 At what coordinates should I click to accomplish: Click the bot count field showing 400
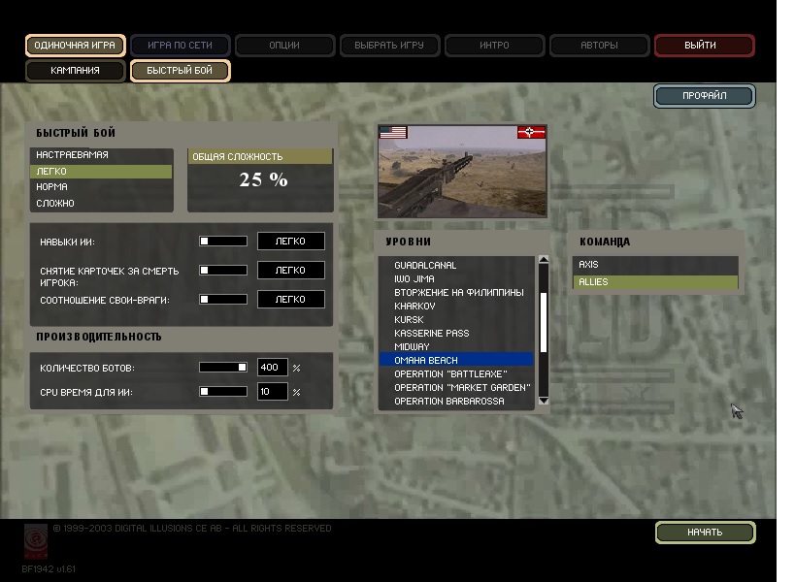(272, 368)
